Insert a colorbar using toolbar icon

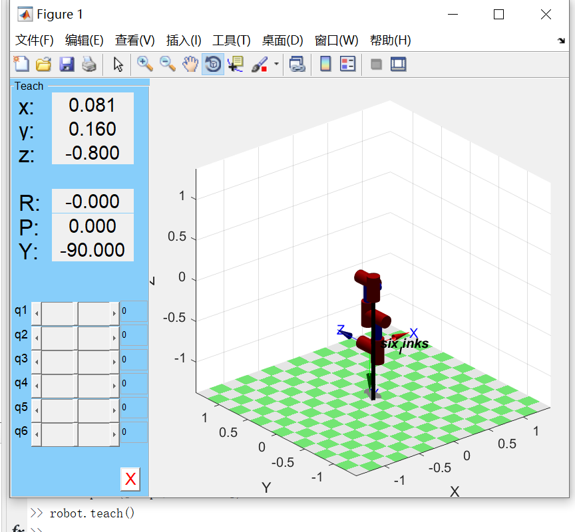pyautogui.click(x=325, y=64)
